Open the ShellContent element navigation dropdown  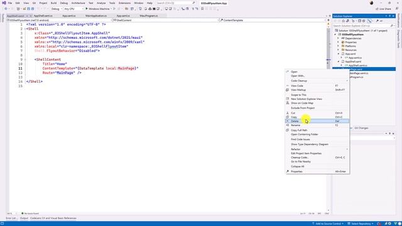(166, 20)
